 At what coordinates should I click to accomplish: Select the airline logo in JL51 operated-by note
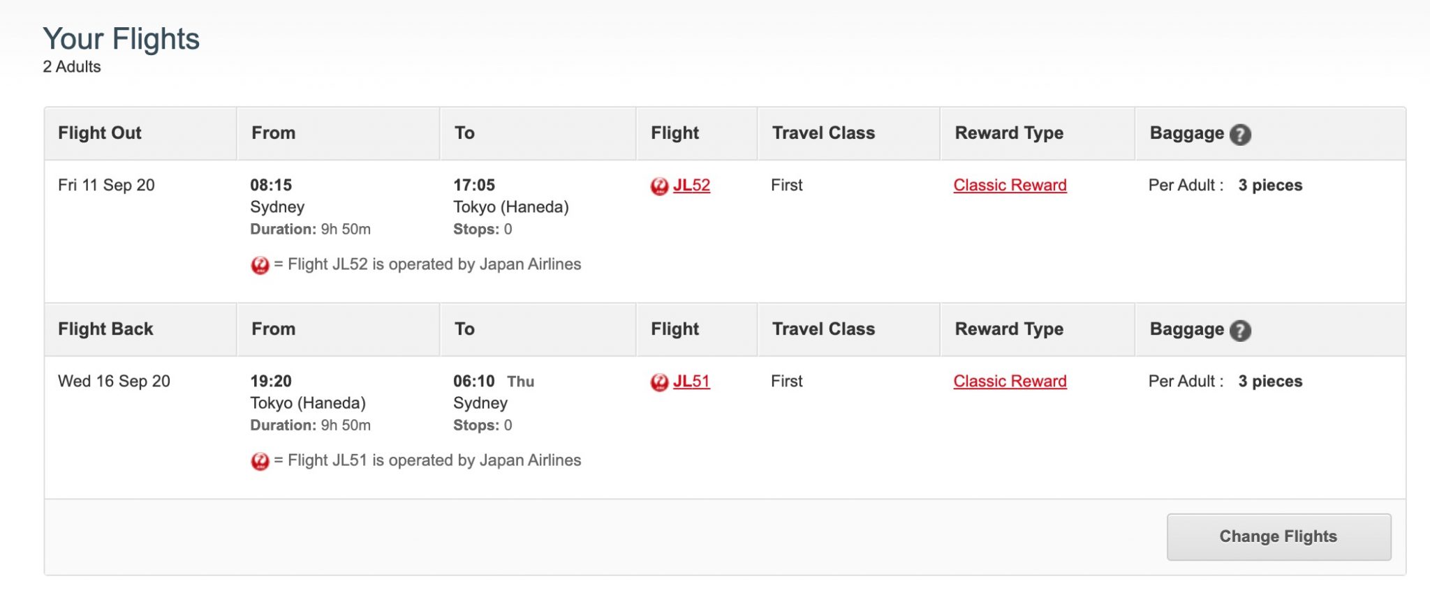260,461
